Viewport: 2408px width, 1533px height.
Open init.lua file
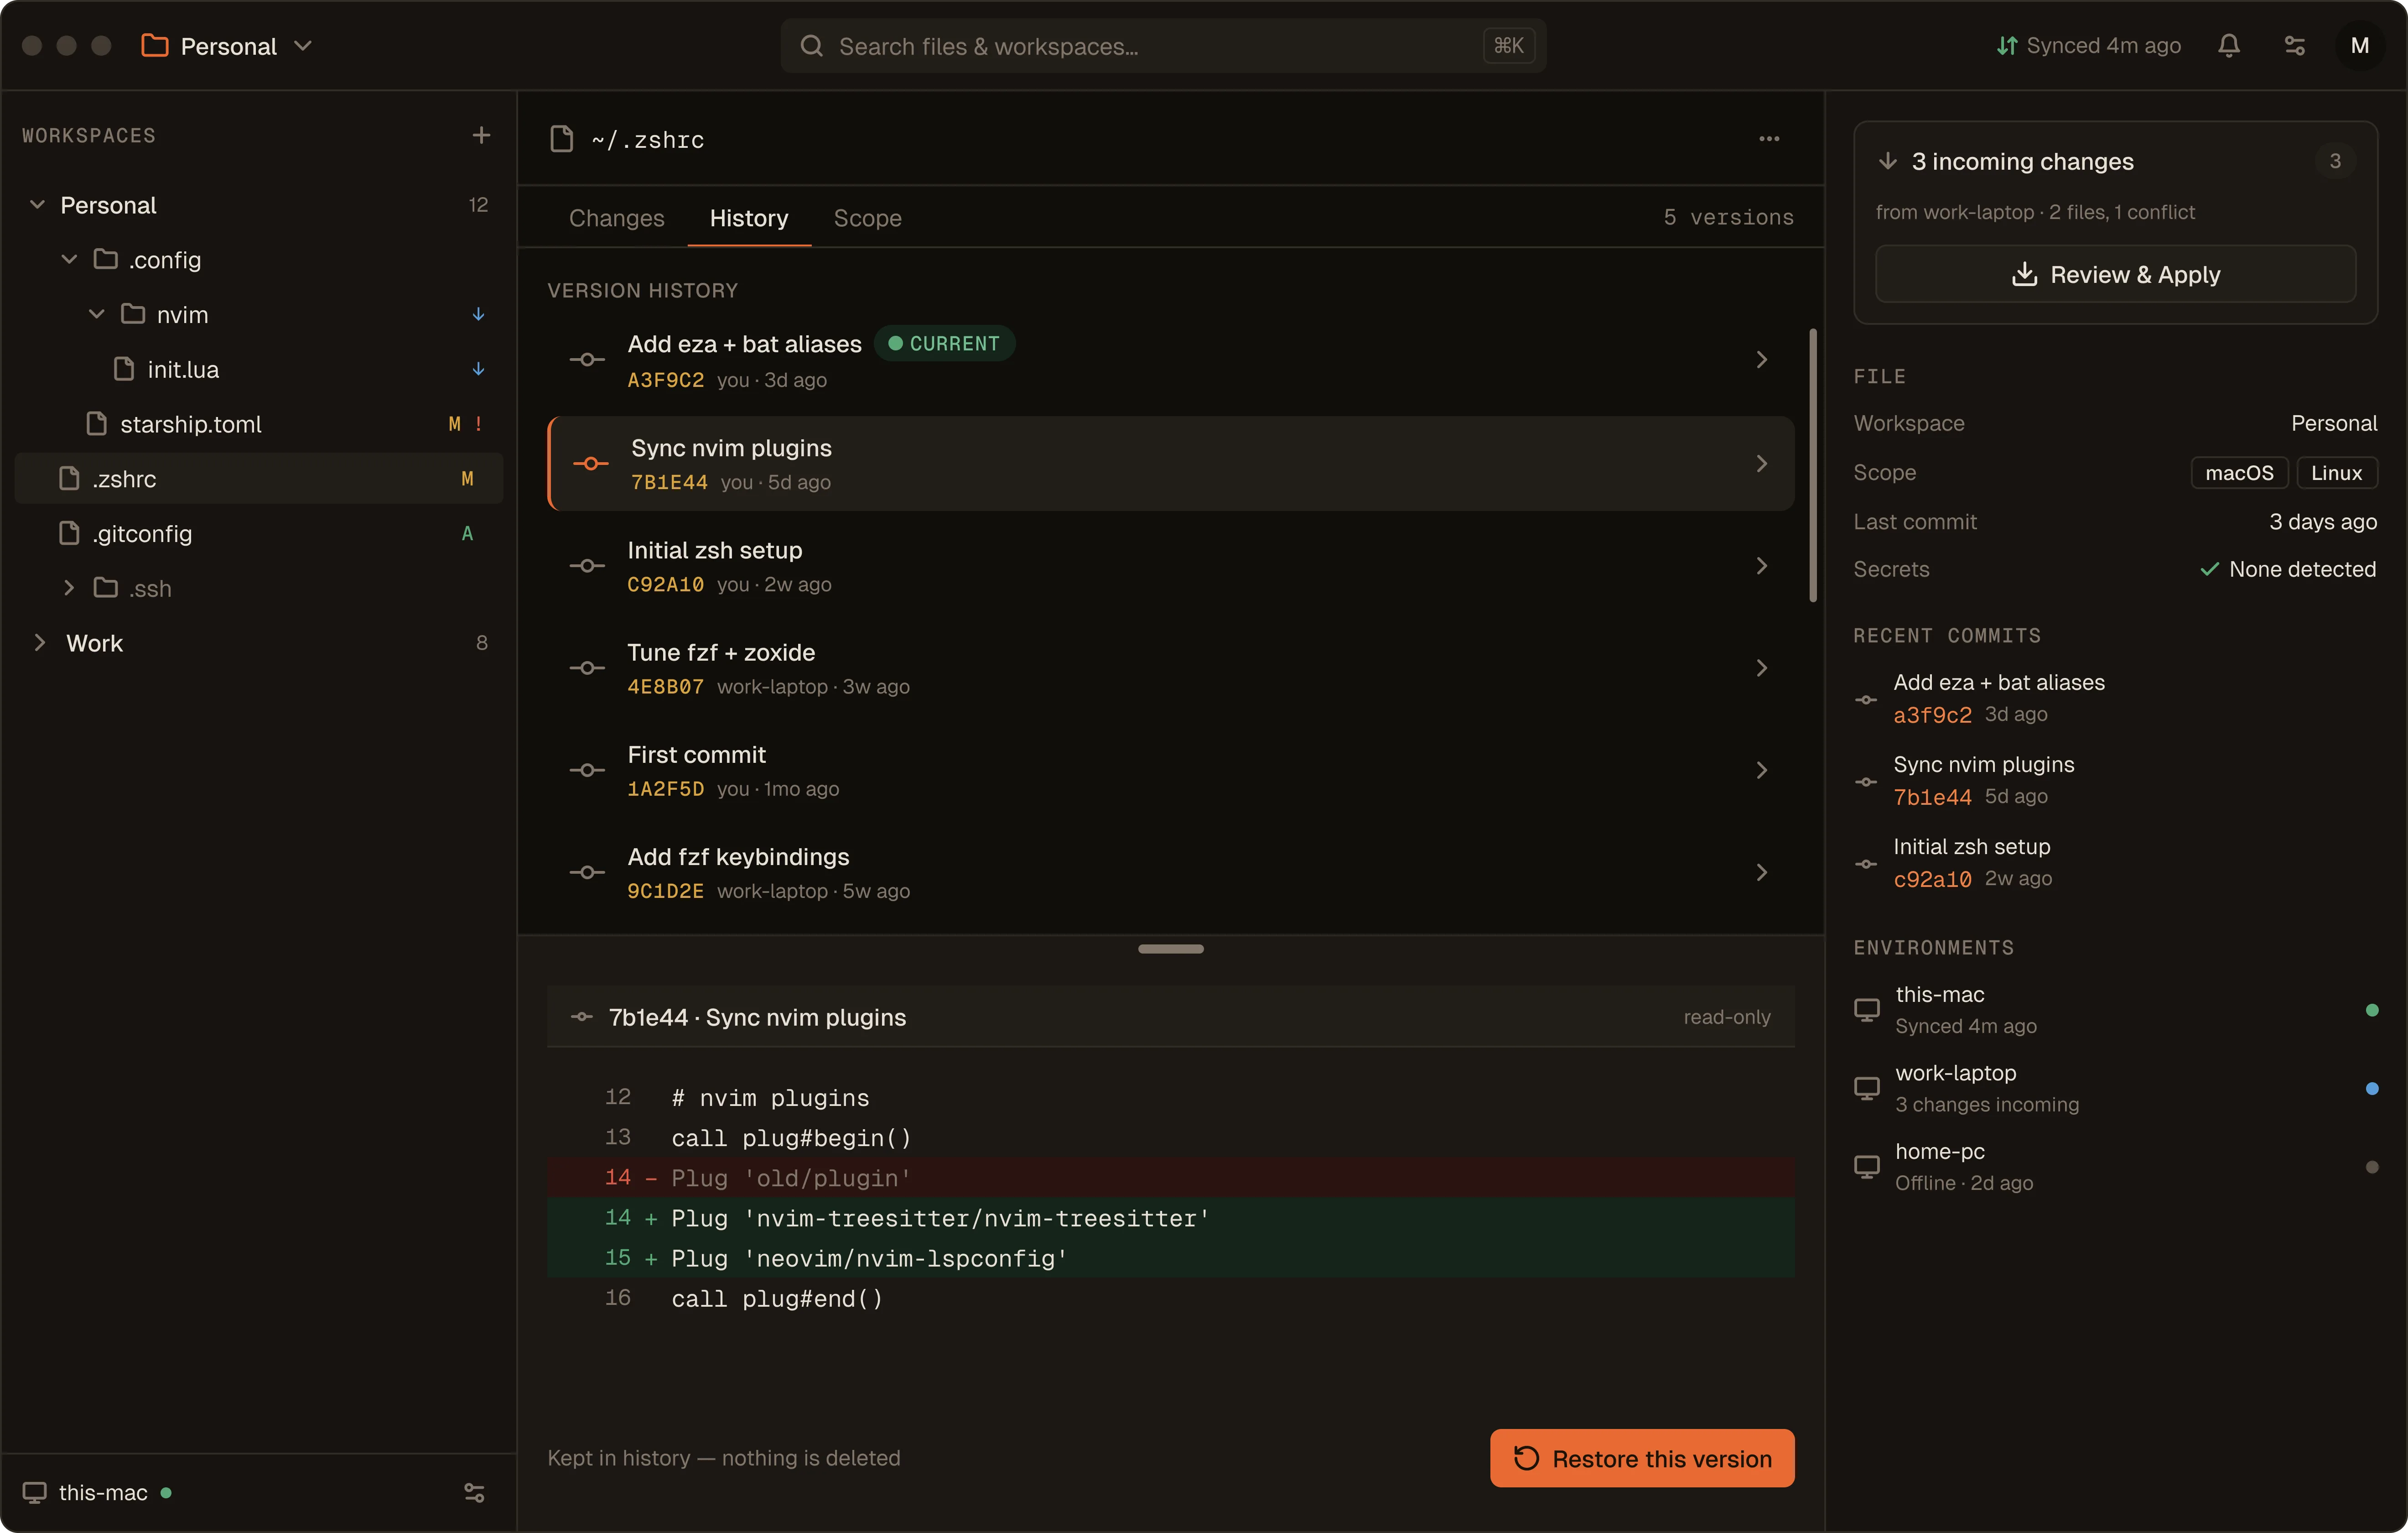tap(258, 369)
